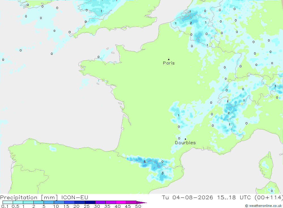Click the 0.1–0.5 mm legend swatch
Screen dimensions: 283x208
(8, 202)
